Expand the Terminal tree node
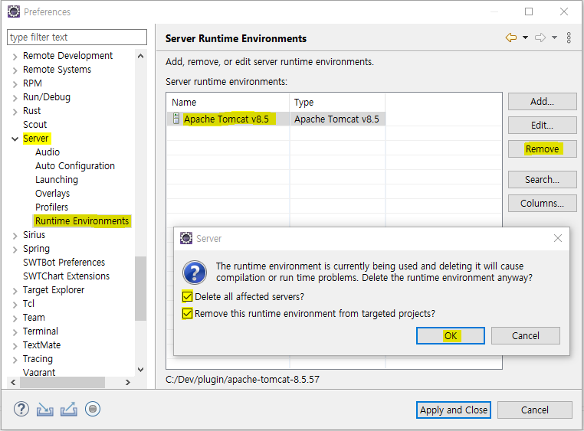Screen dimensions: 584x431 15,332
